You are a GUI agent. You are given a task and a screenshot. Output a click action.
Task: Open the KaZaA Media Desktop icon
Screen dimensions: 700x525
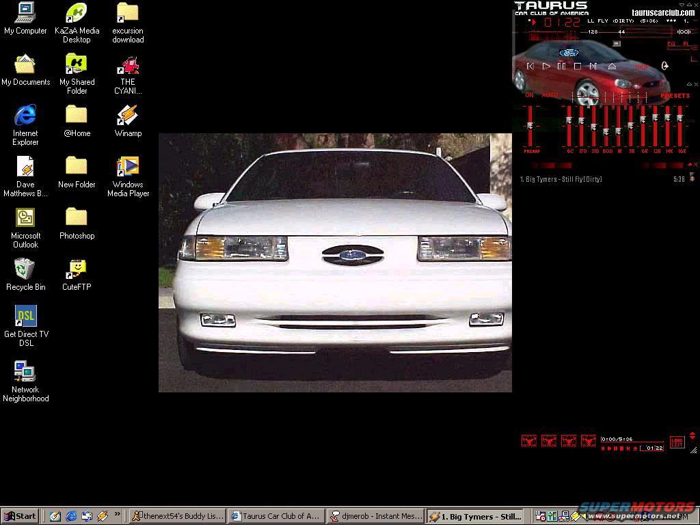77,13
